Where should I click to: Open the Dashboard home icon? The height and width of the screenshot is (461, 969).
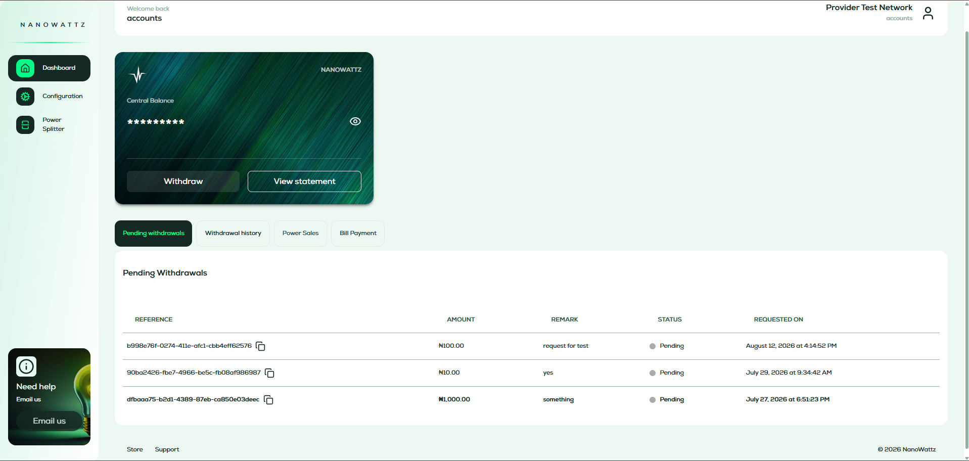pyautogui.click(x=25, y=68)
